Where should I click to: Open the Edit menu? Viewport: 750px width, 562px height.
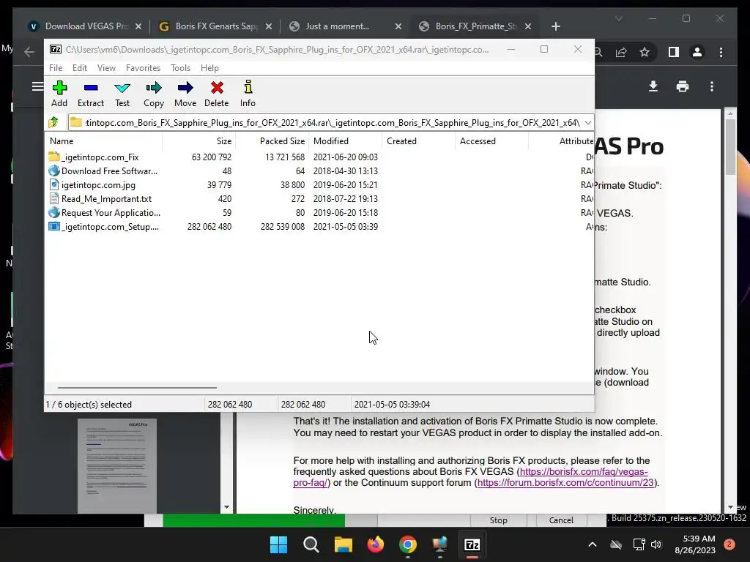[79, 68]
